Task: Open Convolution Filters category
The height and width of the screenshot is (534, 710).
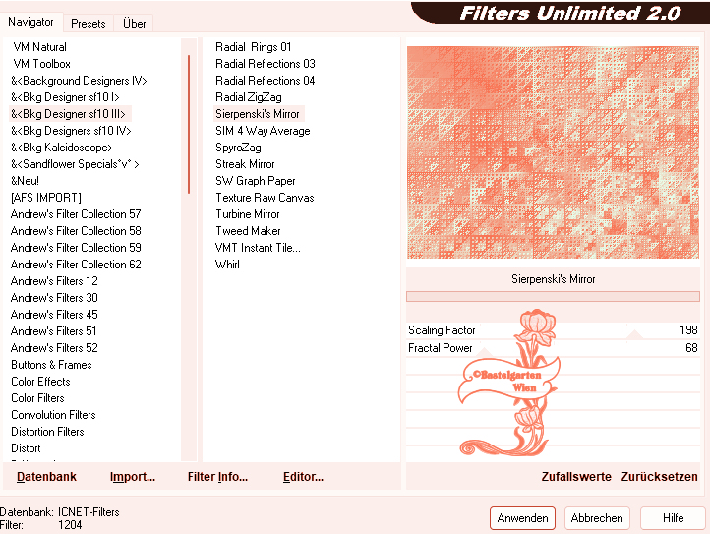Action: 53,415
